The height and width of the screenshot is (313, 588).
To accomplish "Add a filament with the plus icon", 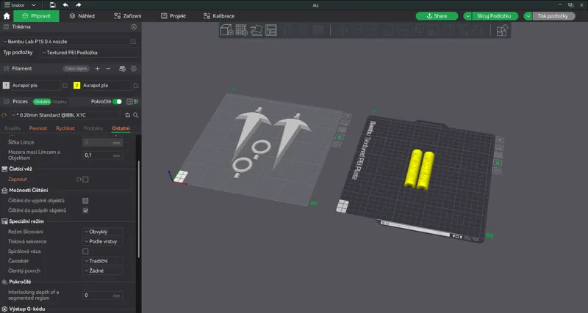I will click(x=98, y=69).
